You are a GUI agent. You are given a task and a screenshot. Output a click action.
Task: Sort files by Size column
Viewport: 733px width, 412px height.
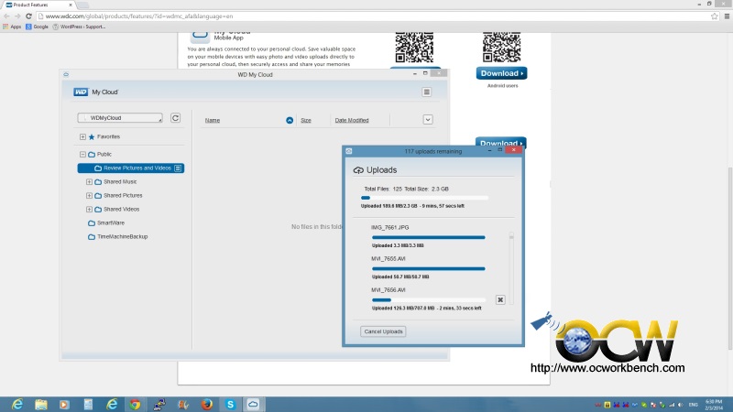(306, 120)
